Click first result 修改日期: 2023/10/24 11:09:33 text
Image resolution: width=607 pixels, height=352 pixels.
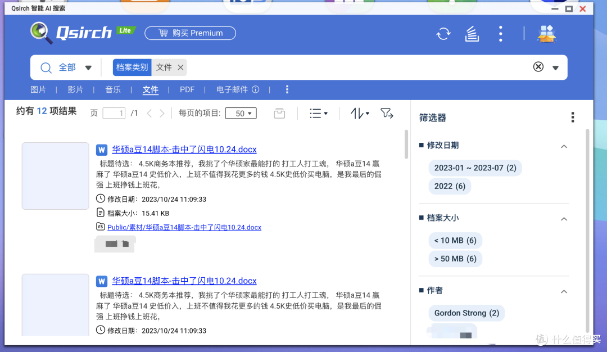point(157,200)
